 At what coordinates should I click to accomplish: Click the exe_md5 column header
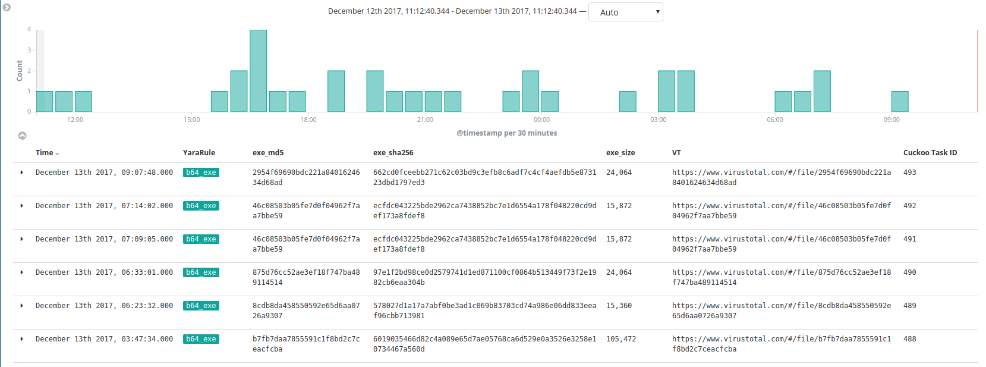pyautogui.click(x=268, y=153)
